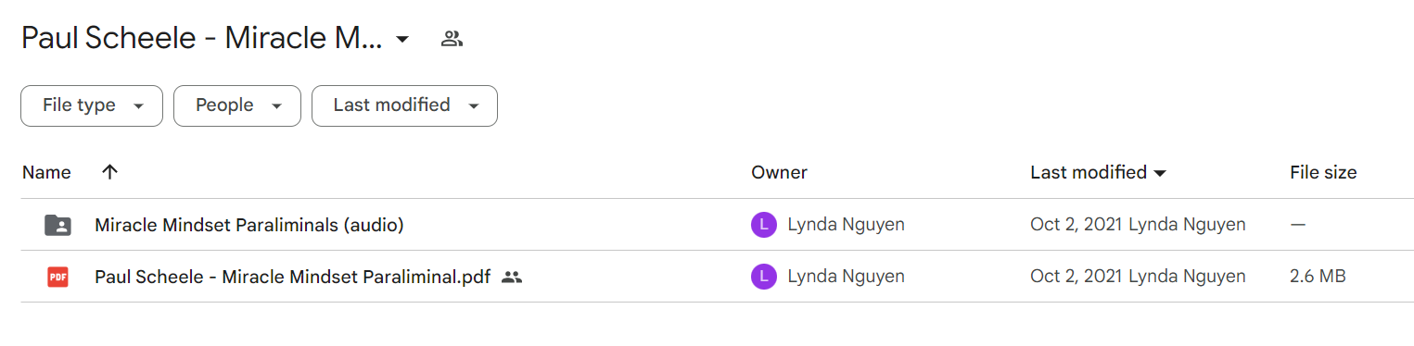The image size is (1414, 346).
Task: Toggle sort direction arrow next to Name
Action: pos(109,172)
